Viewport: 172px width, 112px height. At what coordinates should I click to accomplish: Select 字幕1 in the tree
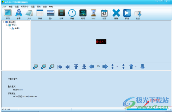(x=17, y=28)
